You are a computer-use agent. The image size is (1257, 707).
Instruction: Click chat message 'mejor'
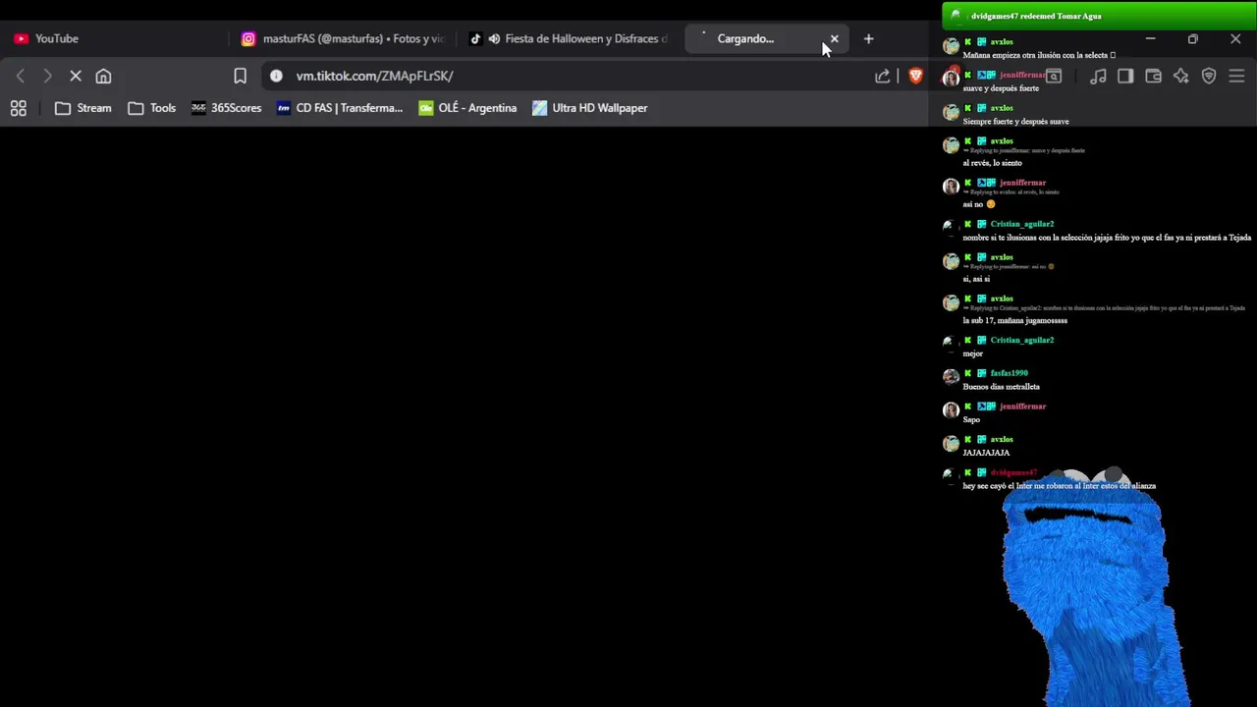[972, 353]
